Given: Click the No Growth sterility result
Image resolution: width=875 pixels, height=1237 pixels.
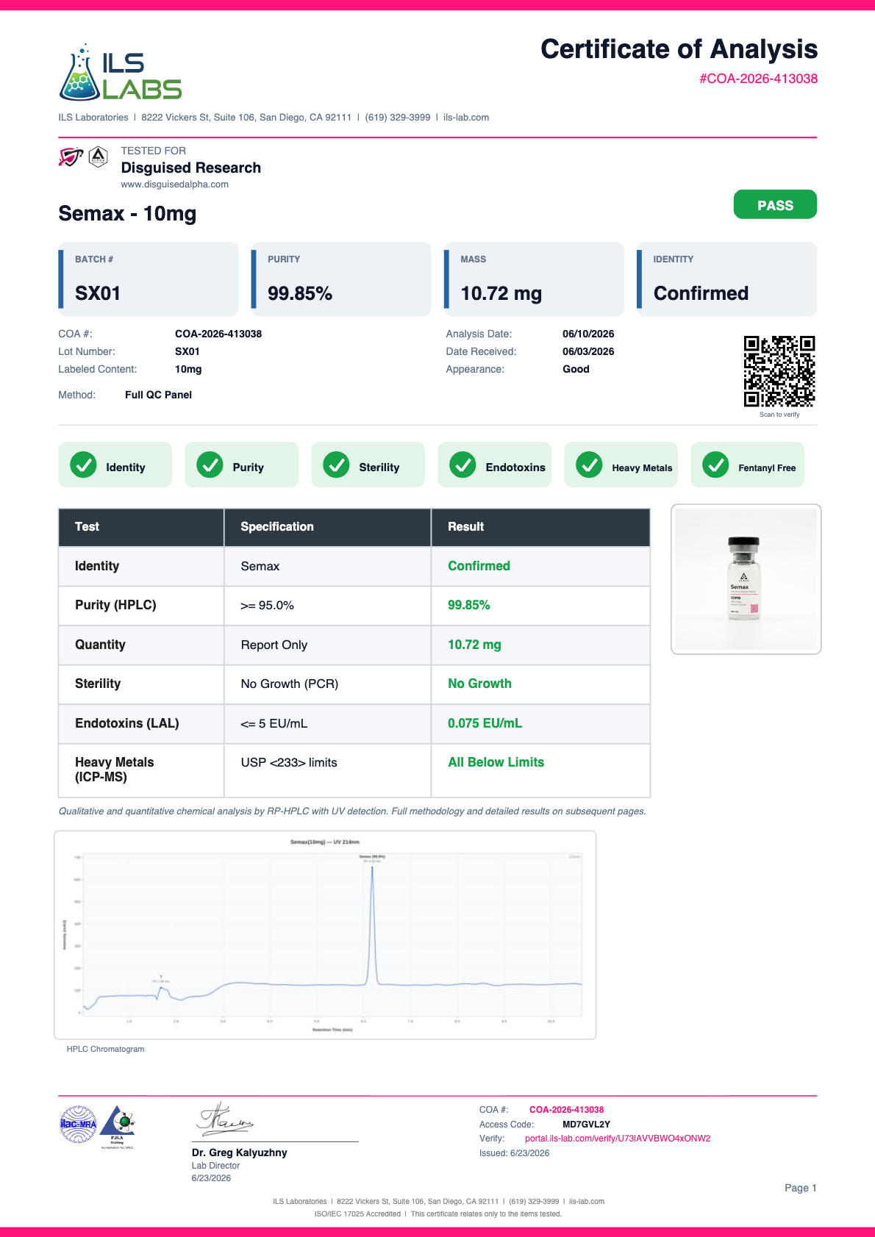Looking at the screenshot, I should (x=479, y=684).
